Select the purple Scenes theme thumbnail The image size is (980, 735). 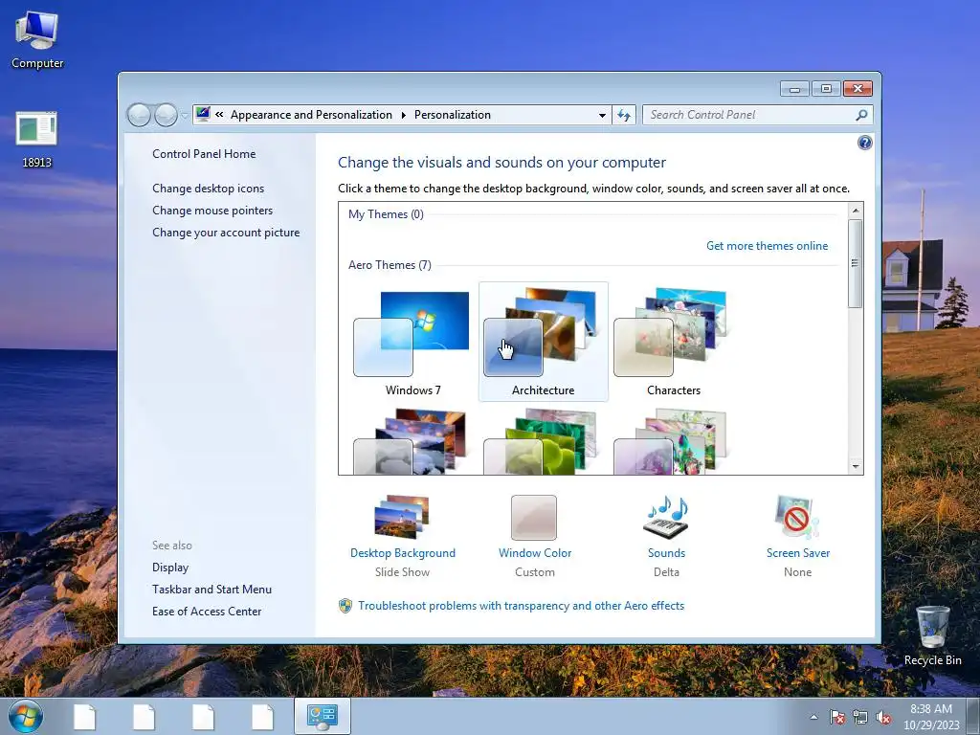click(x=673, y=442)
